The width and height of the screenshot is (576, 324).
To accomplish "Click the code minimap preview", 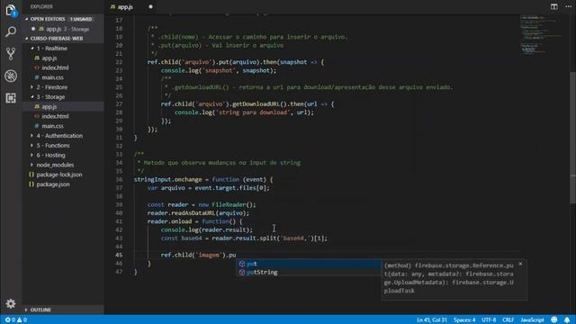I will (x=542, y=35).
